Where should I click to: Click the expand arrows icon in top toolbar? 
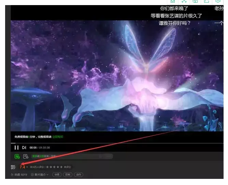(184, 1)
